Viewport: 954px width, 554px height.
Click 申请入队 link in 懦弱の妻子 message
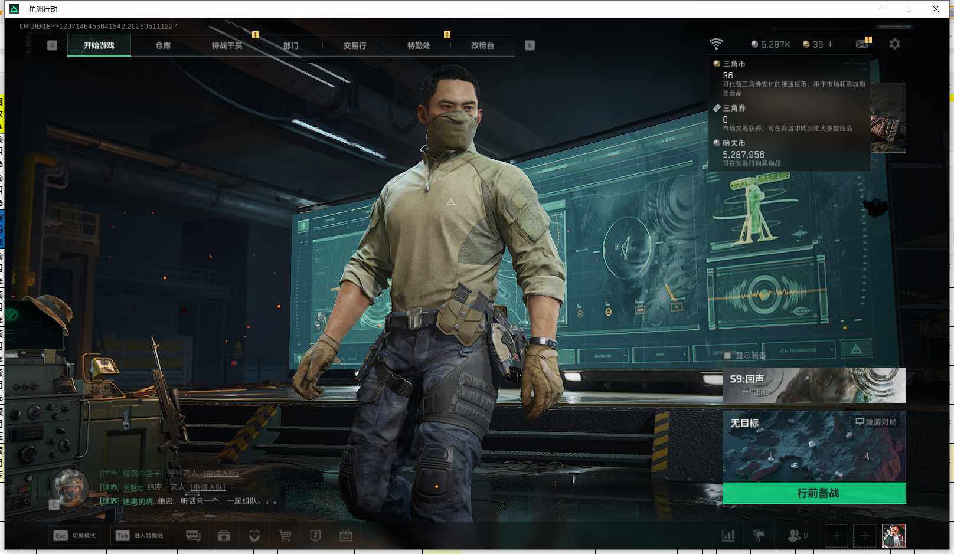[221, 473]
